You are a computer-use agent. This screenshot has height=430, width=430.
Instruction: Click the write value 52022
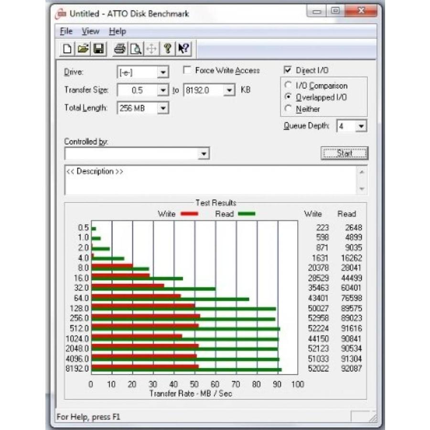click(x=318, y=368)
